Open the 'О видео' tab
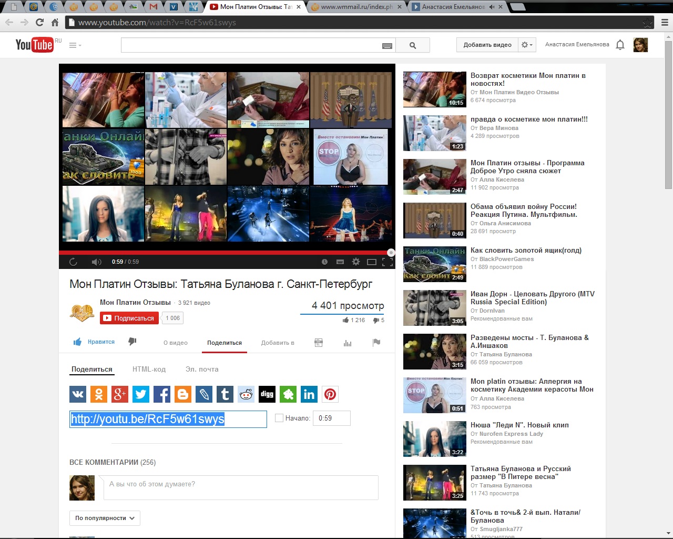The image size is (673, 539). point(176,343)
